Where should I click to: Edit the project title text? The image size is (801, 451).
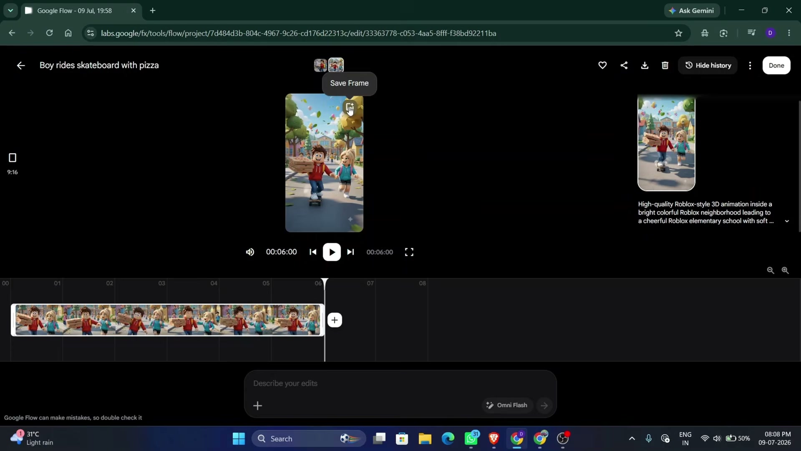(99, 66)
